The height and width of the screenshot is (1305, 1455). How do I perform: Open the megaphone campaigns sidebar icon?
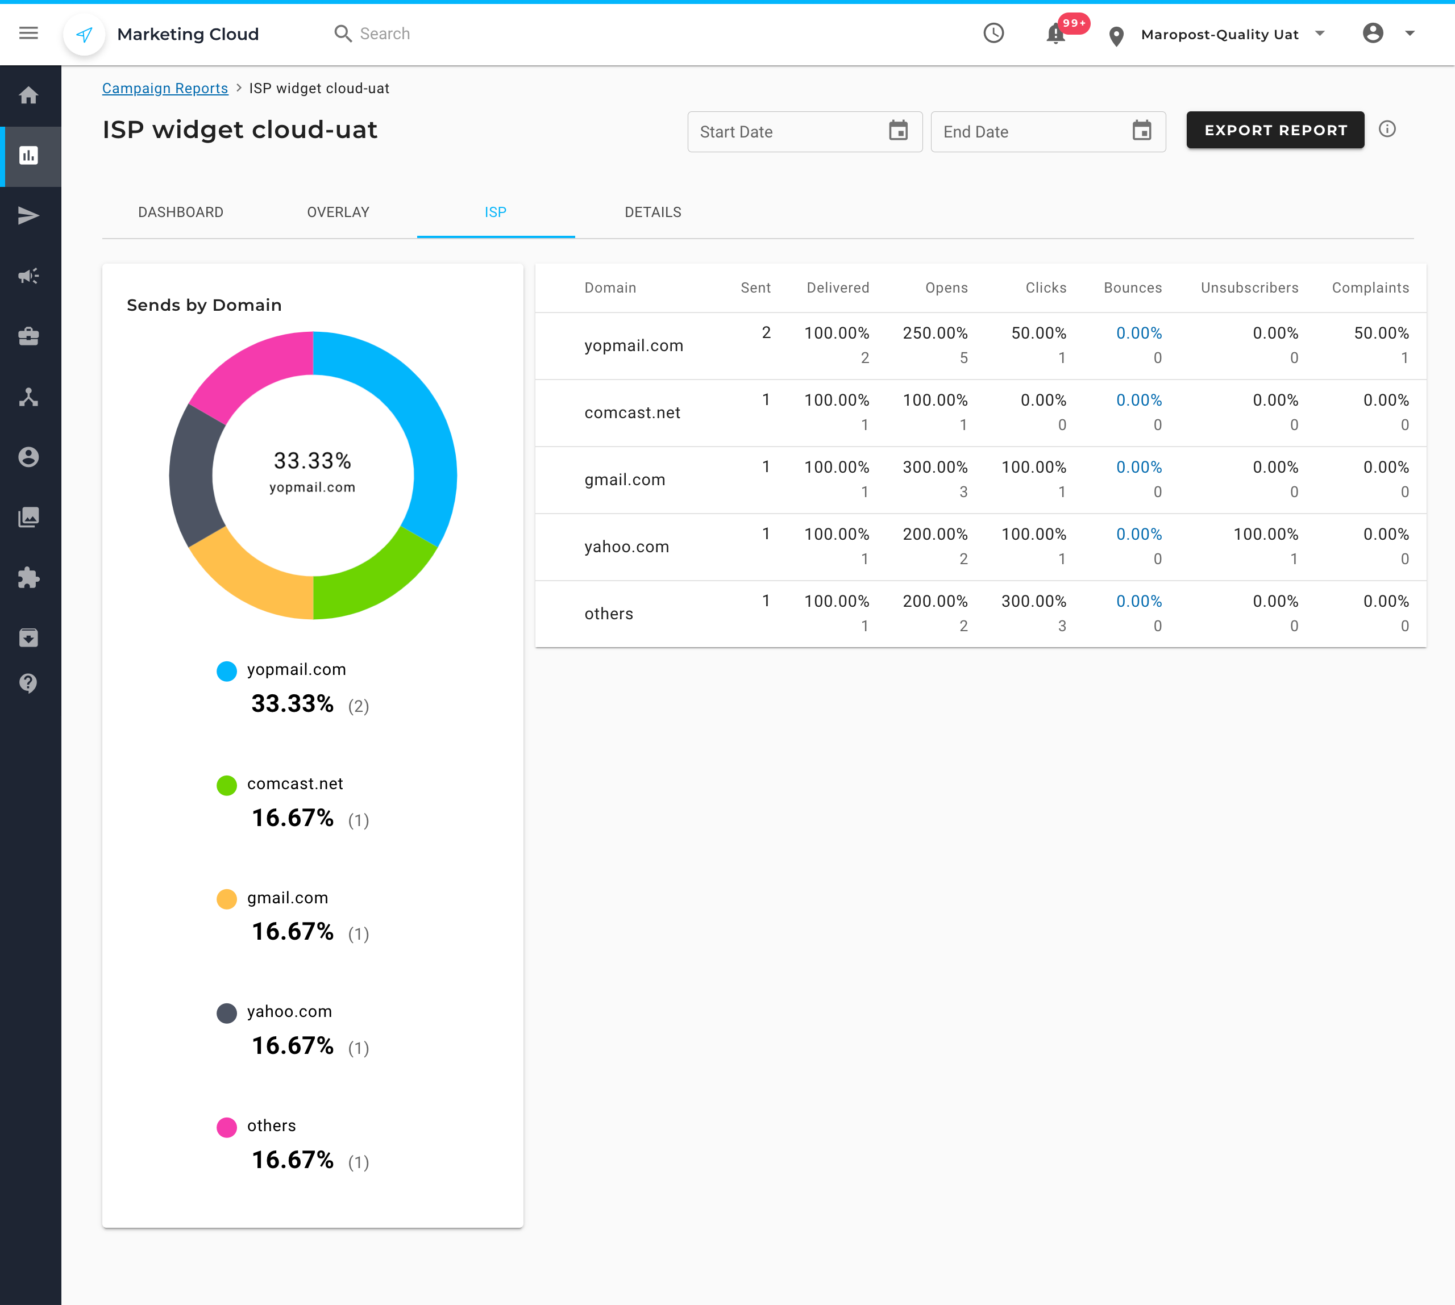point(28,276)
